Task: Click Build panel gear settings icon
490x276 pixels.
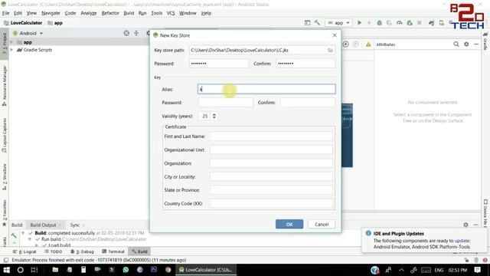Action: pos(465,225)
